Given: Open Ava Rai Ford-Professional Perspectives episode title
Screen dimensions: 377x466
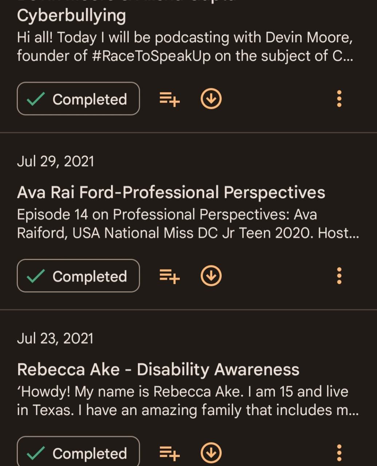Looking at the screenshot, I should 171,192.
